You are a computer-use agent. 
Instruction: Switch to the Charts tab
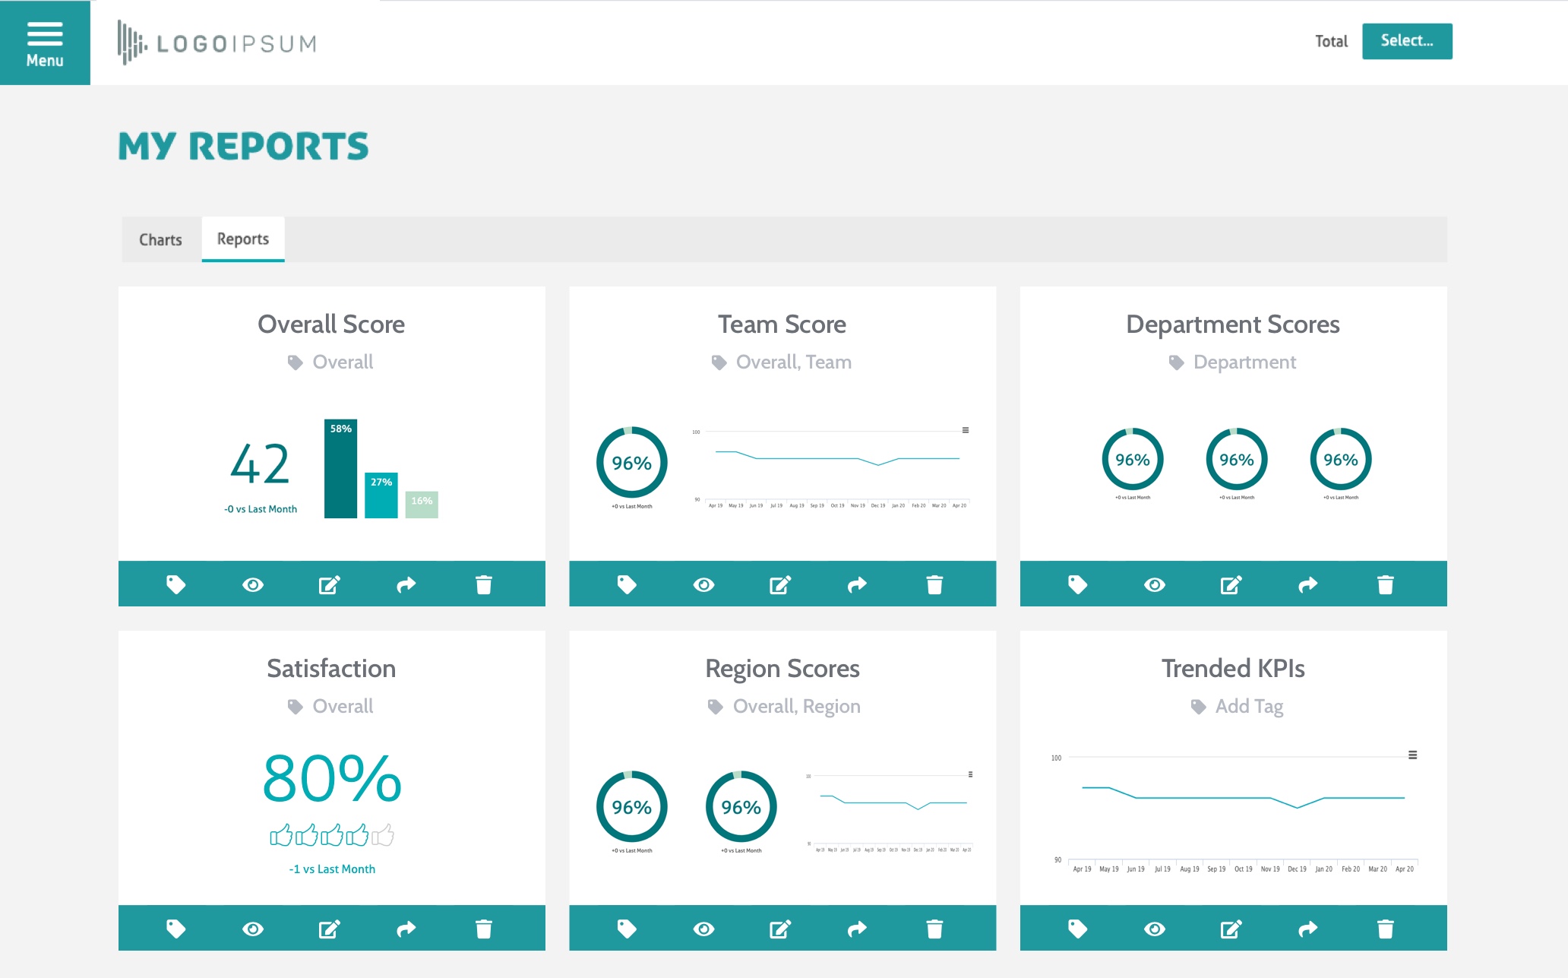(160, 239)
